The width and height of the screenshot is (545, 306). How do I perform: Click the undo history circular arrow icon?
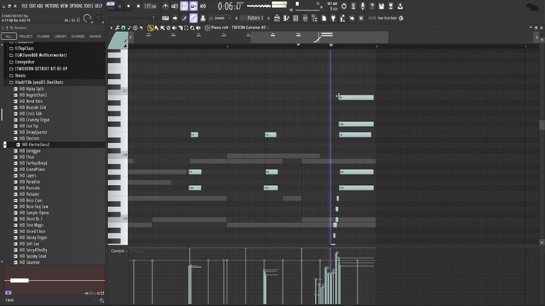344,6
